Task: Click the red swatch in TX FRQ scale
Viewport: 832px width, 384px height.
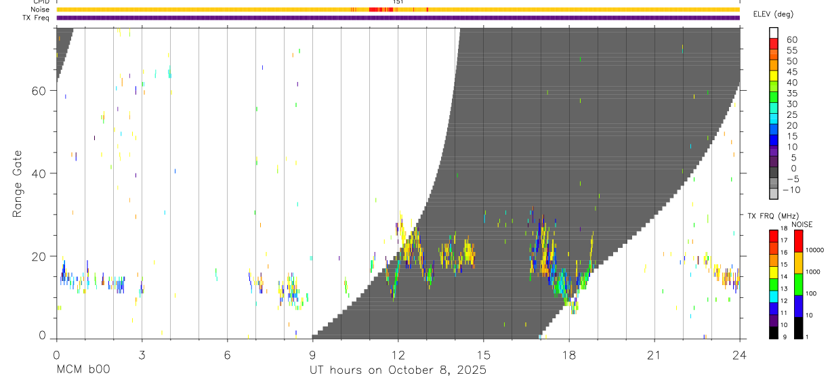Action: (774, 236)
